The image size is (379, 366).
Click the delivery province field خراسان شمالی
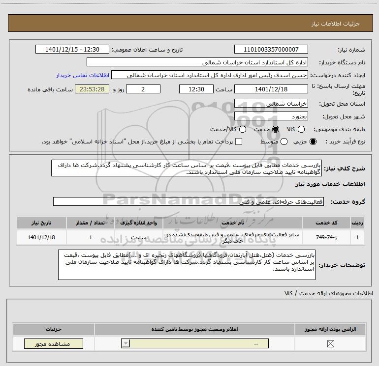(x=271, y=104)
